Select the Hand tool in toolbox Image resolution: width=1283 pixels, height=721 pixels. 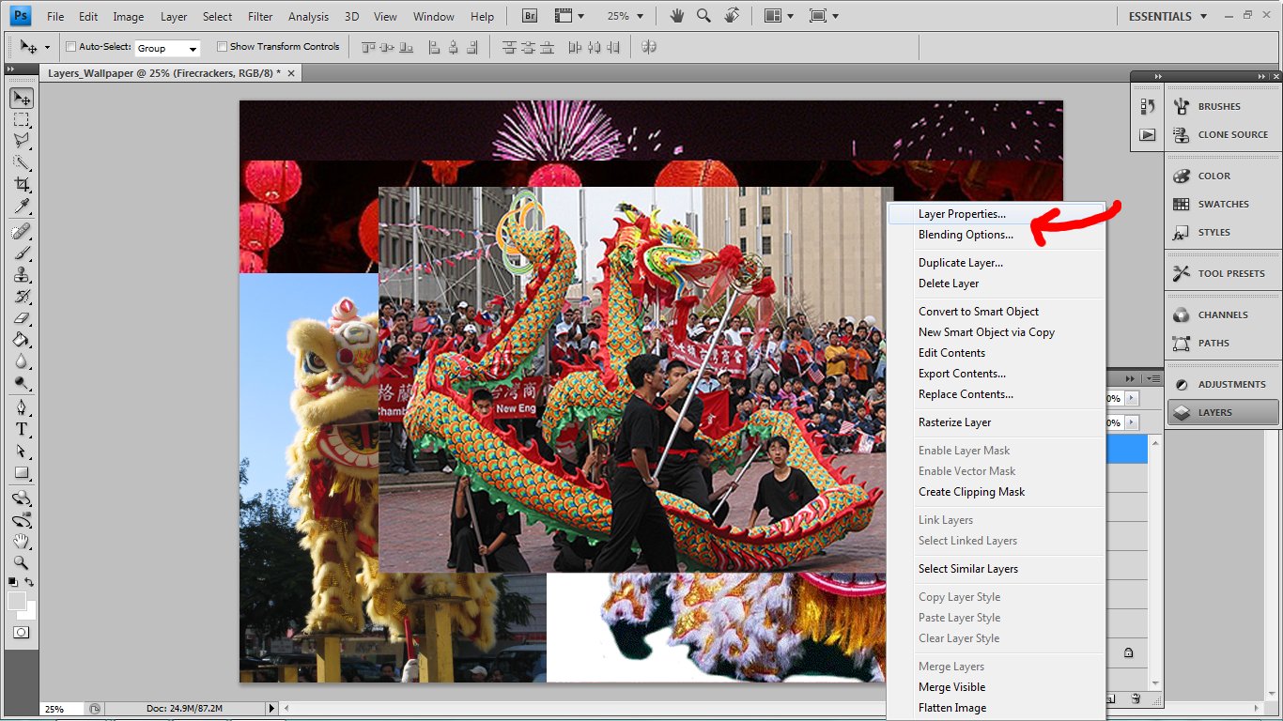[x=22, y=541]
